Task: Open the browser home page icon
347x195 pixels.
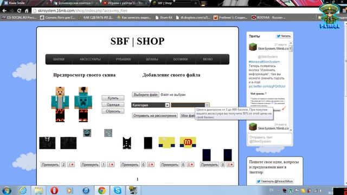Action: (x=27, y=11)
